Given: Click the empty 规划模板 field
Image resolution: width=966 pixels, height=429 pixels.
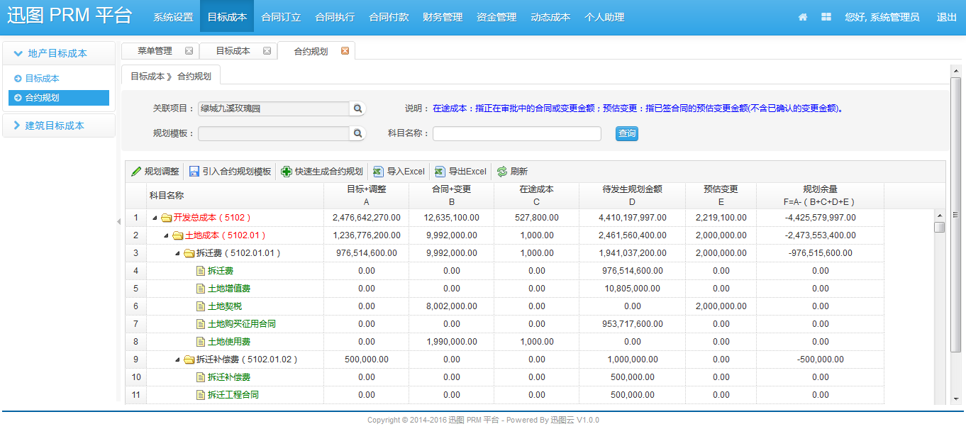Looking at the screenshot, I should pyautogui.click(x=274, y=133).
